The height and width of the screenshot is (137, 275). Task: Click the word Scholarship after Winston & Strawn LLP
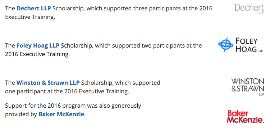97,83
